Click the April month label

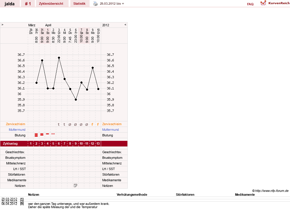[x=48, y=25]
